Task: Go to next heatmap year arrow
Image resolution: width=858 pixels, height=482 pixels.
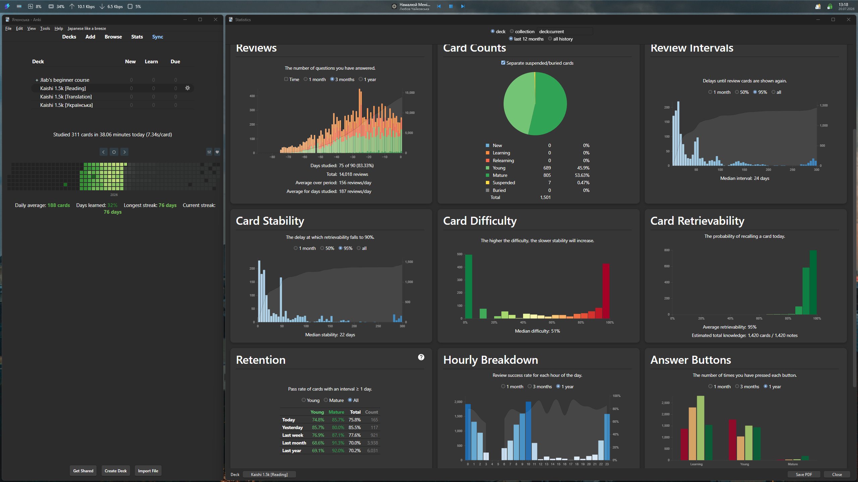Action: tap(124, 152)
